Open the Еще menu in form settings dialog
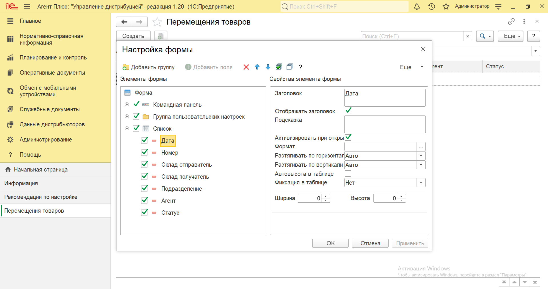The height and width of the screenshot is (289, 548). coord(412,67)
